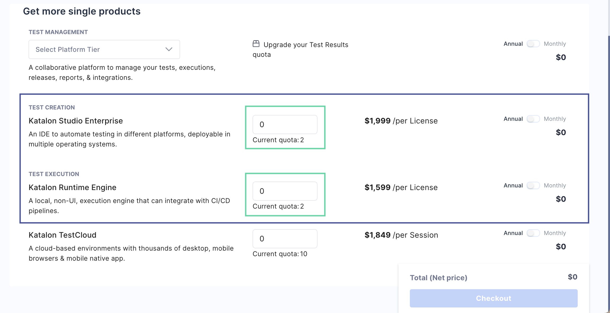Viewport: 610px width, 313px height.
Task: Click 'Katalon Runtime Engine' product name
Action: pos(73,187)
